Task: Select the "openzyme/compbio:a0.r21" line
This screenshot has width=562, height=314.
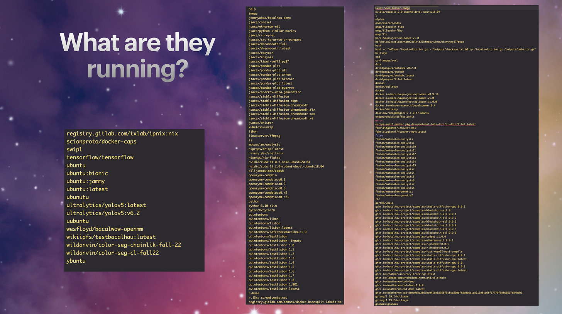Action: coord(269,197)
